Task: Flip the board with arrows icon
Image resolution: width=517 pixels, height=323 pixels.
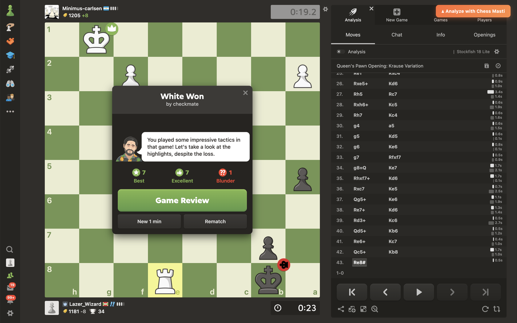Action: (x=497, y=309)
